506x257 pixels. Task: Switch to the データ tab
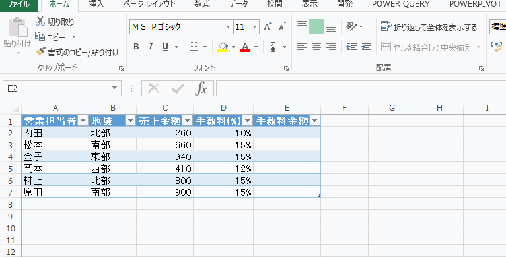coord(238,4)
